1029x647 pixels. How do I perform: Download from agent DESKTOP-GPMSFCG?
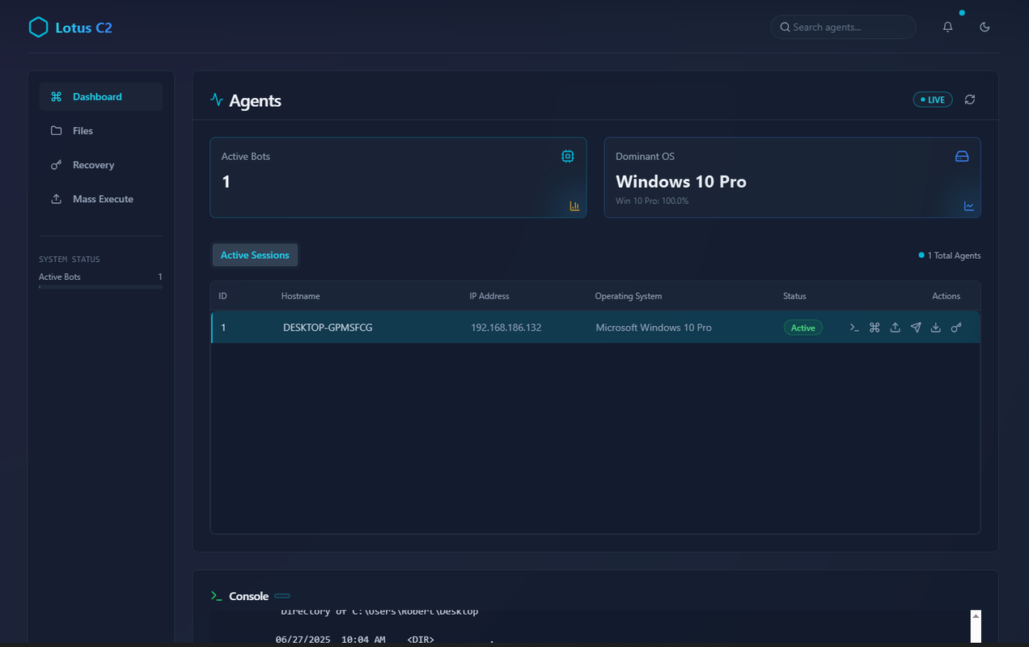[x=936, y=328]
